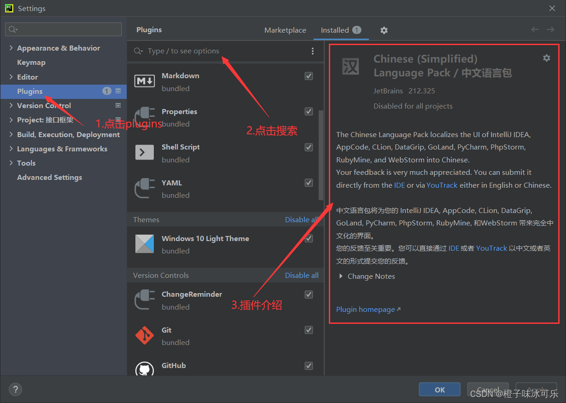Disable the ChangeReminder plugin checkbox
566x403 pixels.
pos(309,294)
